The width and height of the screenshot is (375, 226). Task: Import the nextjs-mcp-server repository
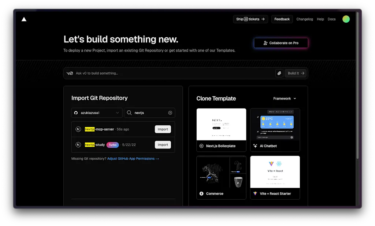pos(163,129)
